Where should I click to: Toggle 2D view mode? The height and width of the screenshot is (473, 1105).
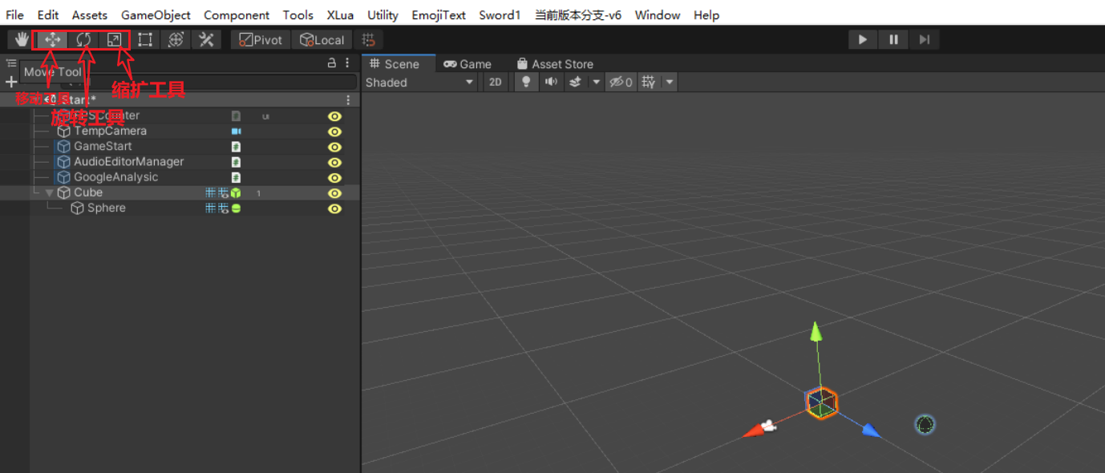(x=496, y=82)
